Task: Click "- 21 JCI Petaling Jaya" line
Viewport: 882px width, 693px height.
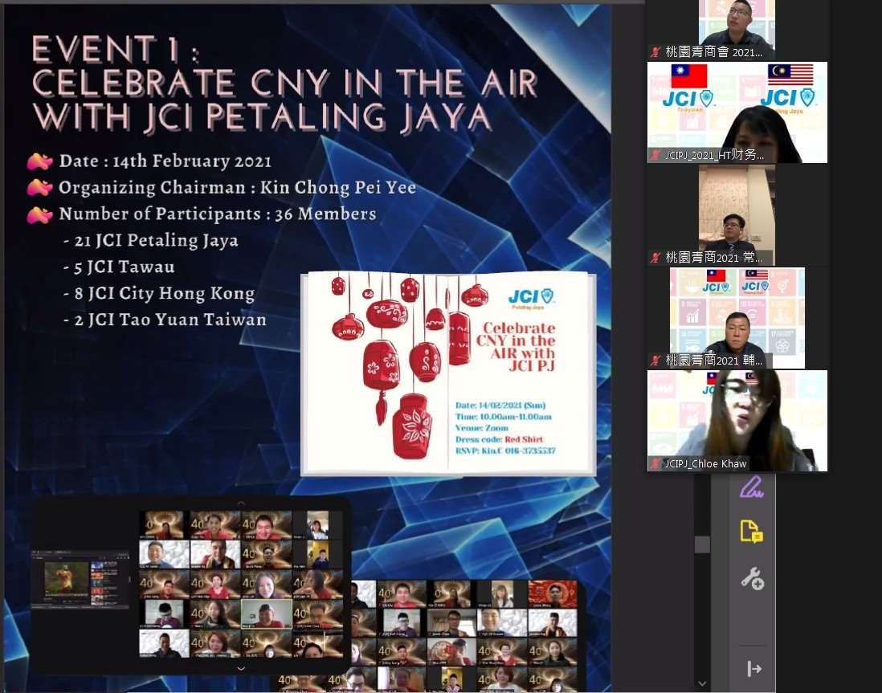Action: click(151, 241)
